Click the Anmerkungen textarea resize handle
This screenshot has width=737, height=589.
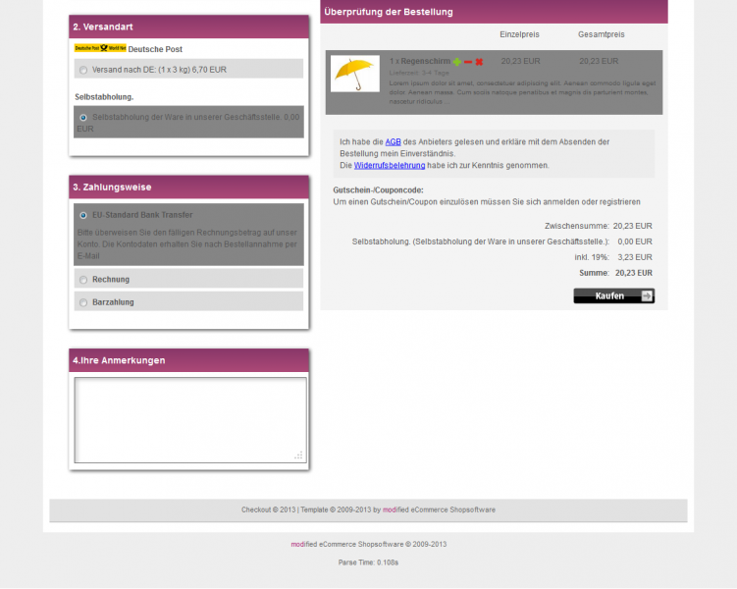point(299,455)
